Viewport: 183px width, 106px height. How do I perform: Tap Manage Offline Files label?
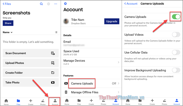(85, 92)
